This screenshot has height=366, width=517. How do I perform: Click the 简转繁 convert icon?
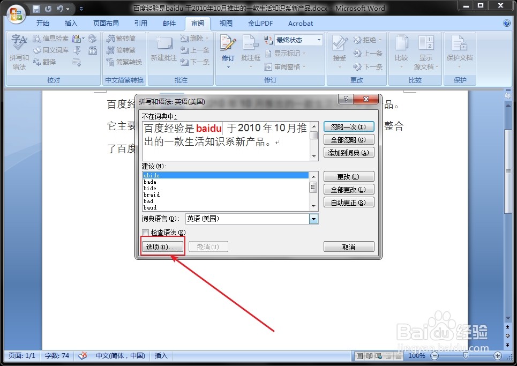tap(110, 50)
